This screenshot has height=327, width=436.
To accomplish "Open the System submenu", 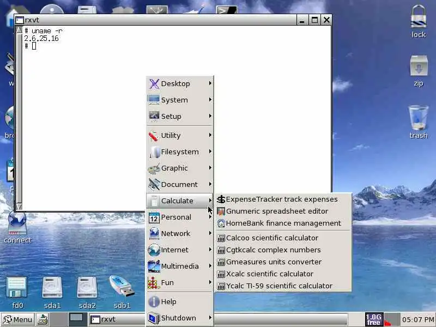I will [180, 100].
